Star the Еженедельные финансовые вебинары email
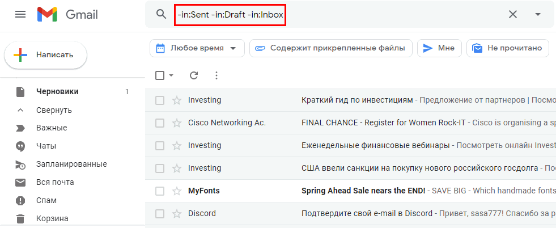556x228 pixels. point(176,146)
